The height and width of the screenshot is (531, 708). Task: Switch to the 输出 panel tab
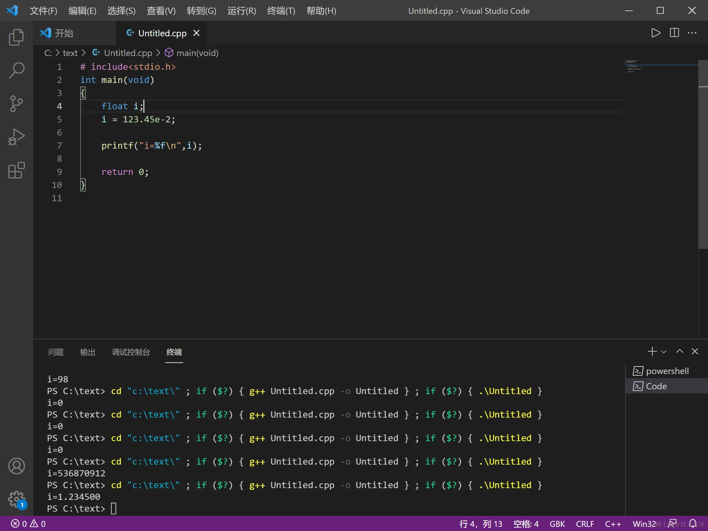[87, 352]
